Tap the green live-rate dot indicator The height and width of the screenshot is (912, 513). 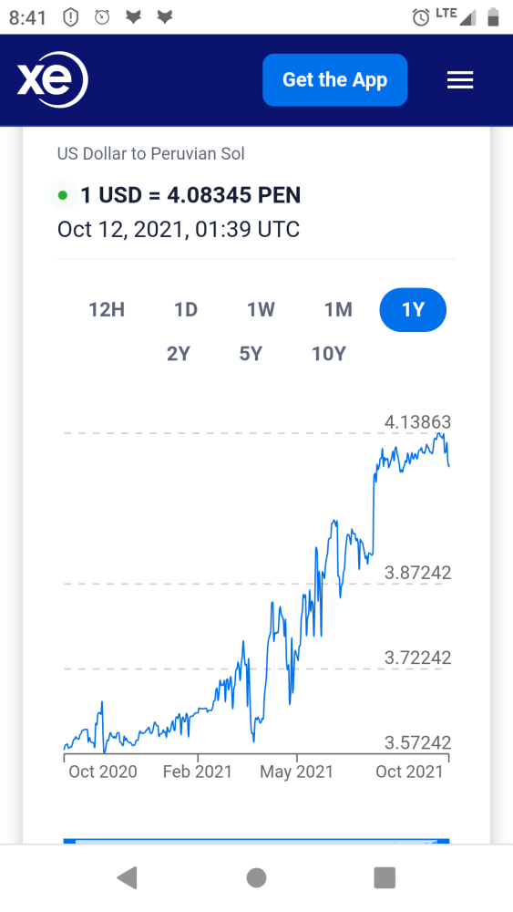[63, 195]
